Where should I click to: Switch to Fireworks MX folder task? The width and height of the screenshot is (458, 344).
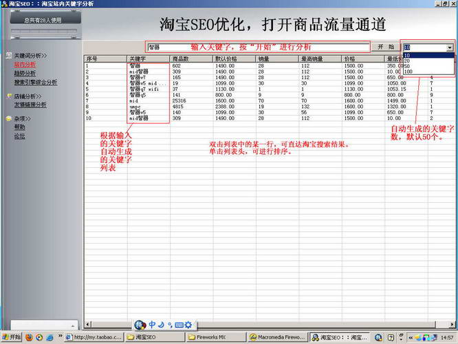[217, 337]
